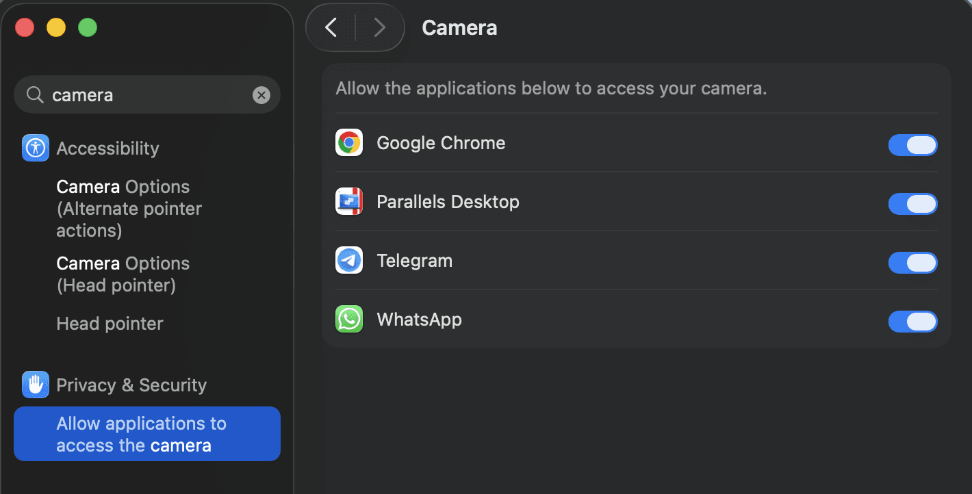Click the 'Camera' page title
This screenshot has height=494, width=972.
[459, 27]
